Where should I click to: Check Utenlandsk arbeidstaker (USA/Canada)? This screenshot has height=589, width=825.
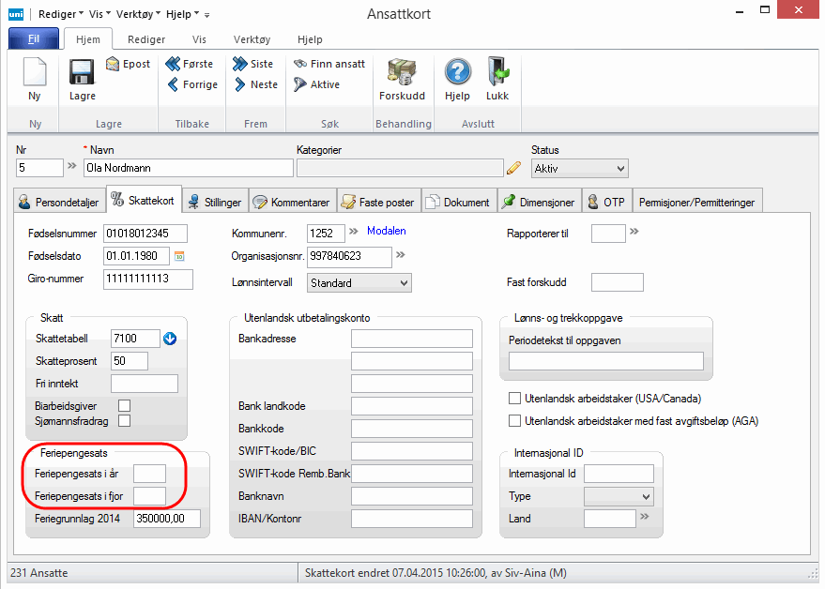[514, 399]
